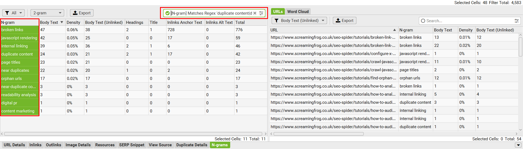Sort by the URL column header
Image resolution: width=523 pixels, height=149 pixels.
[x=334, y=30]
